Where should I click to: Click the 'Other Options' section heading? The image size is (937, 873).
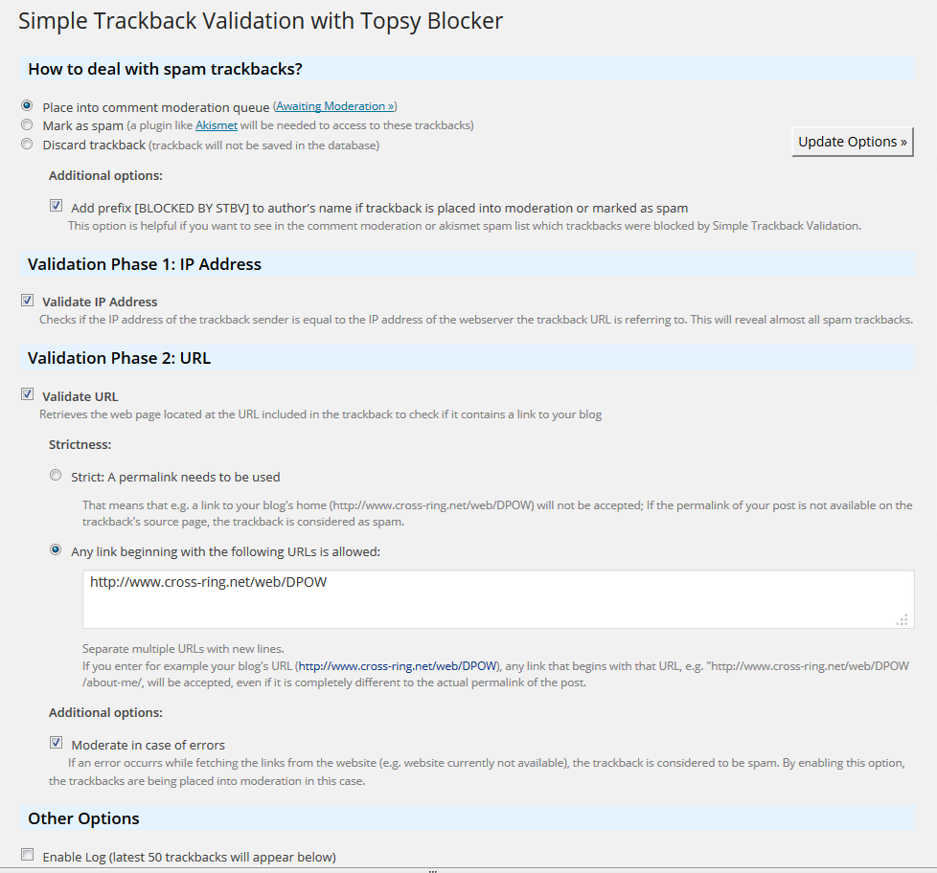point(83,818)
